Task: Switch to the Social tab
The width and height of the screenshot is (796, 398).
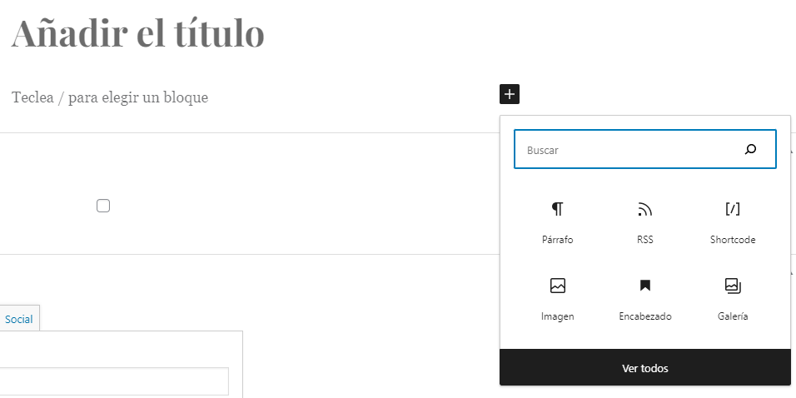Action: [19, 319]
